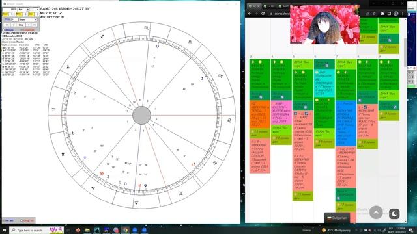Reload the browser page
This screenshot has width=417, height=234.
pos(263,13)
